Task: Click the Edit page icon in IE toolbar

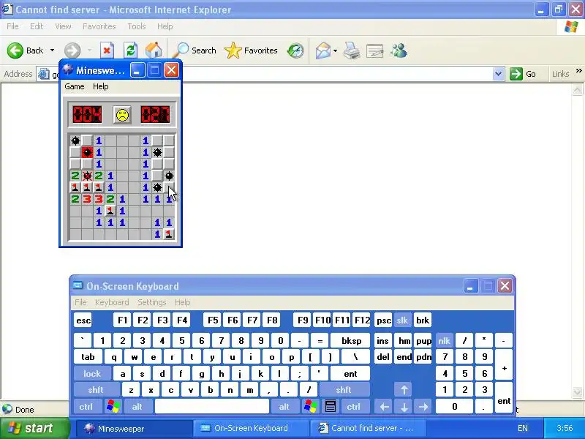Action: [x=375, y=50]
